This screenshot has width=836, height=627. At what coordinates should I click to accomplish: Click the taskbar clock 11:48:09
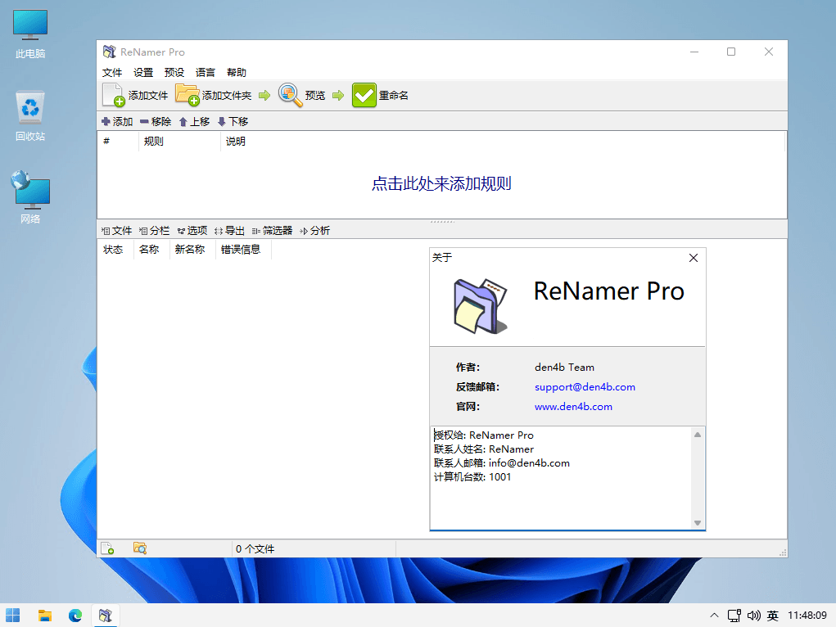click(807, 616)
